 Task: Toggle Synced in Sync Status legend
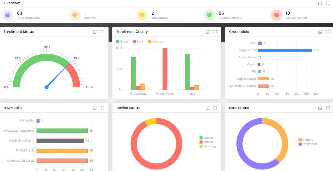click(x=306, y=140)
